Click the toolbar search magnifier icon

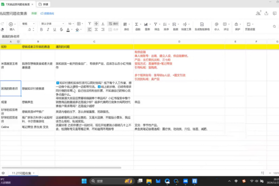274,27
